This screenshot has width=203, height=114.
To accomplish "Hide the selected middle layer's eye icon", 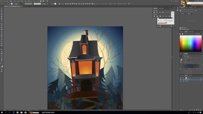I will (x=180, y=79).
